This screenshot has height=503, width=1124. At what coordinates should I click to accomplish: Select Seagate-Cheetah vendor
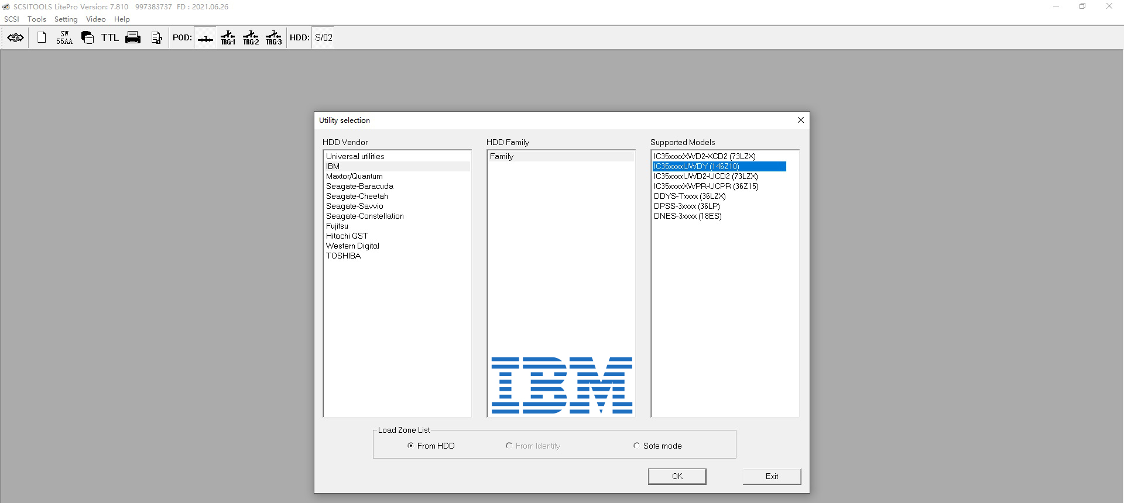coord(397,196)
